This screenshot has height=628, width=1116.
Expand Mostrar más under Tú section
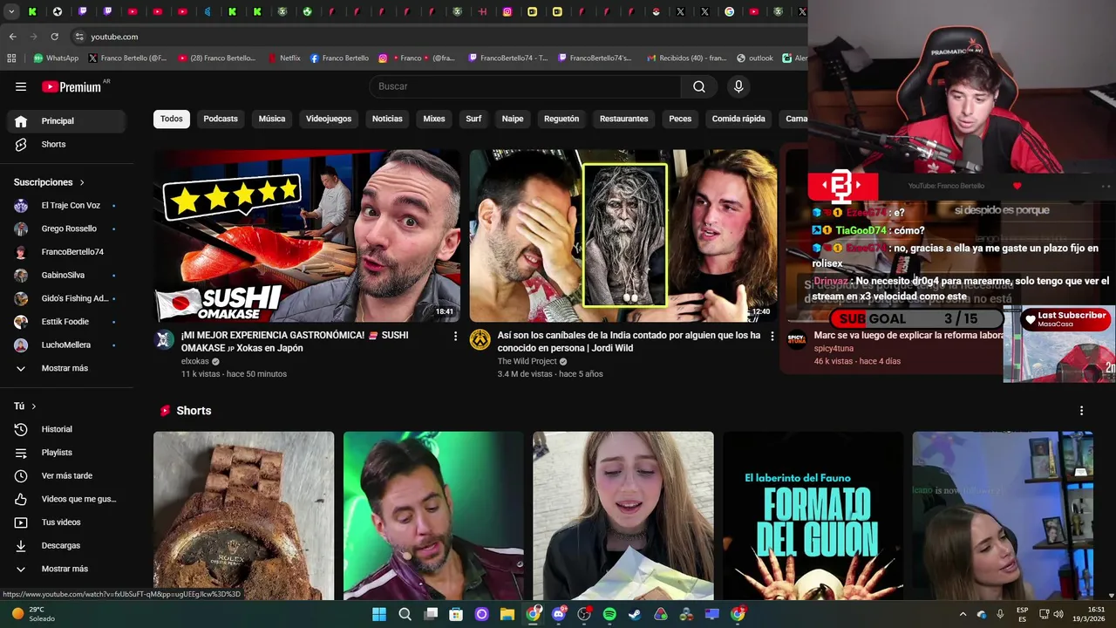tap(66, 569)
